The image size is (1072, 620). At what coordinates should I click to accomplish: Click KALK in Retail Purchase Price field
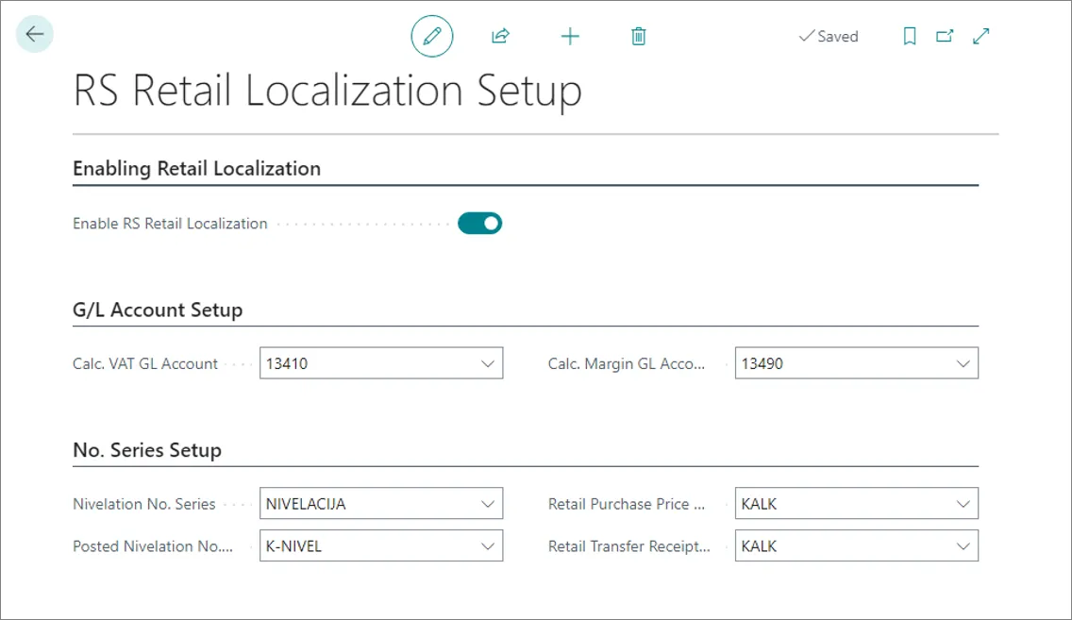click(857, 503)
